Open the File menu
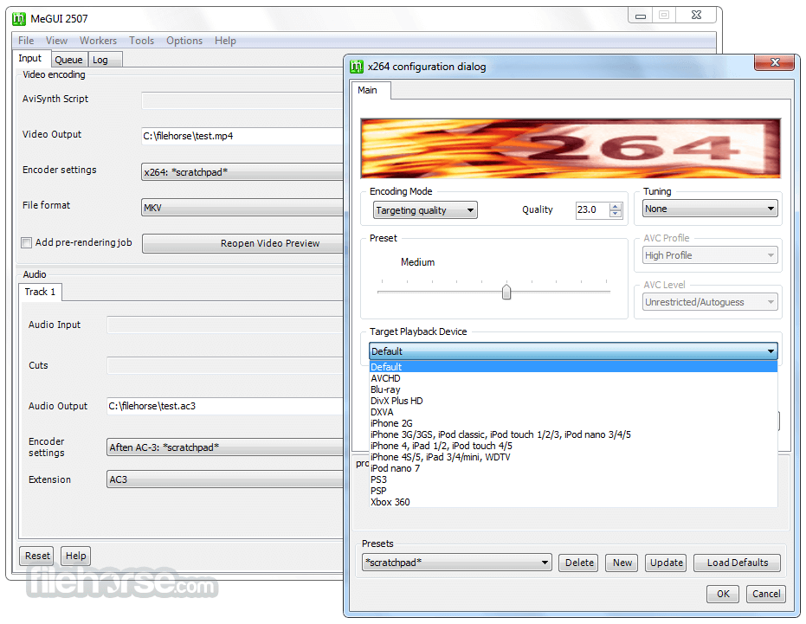806x624 pixels. point(26,41)
